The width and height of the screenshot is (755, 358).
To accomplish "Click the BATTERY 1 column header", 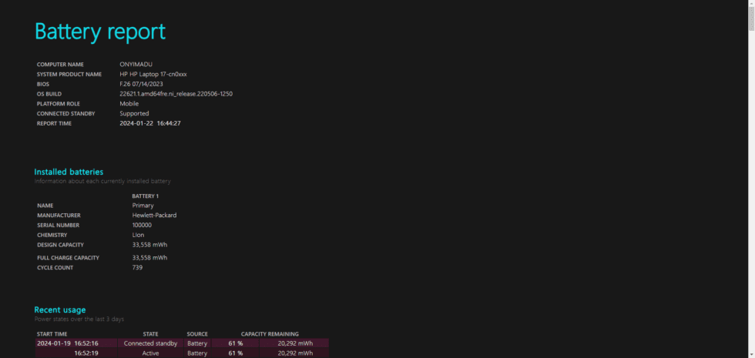I will coord(146,196).
